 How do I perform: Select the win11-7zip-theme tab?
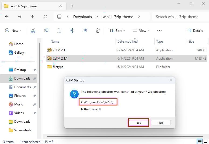pos(34,6)
